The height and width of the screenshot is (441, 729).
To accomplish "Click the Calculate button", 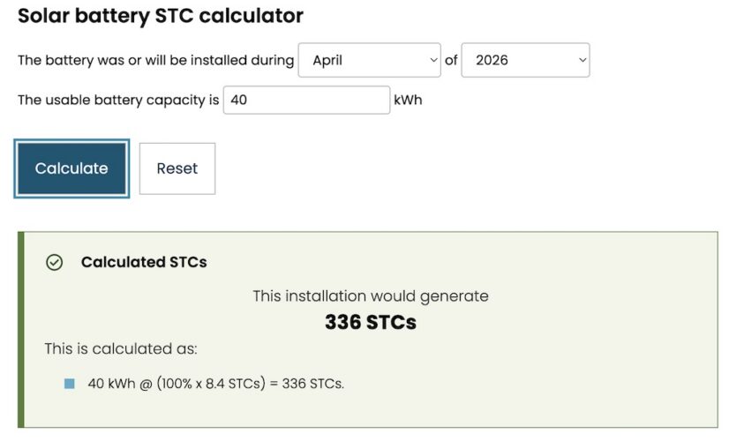I will 71,168.
